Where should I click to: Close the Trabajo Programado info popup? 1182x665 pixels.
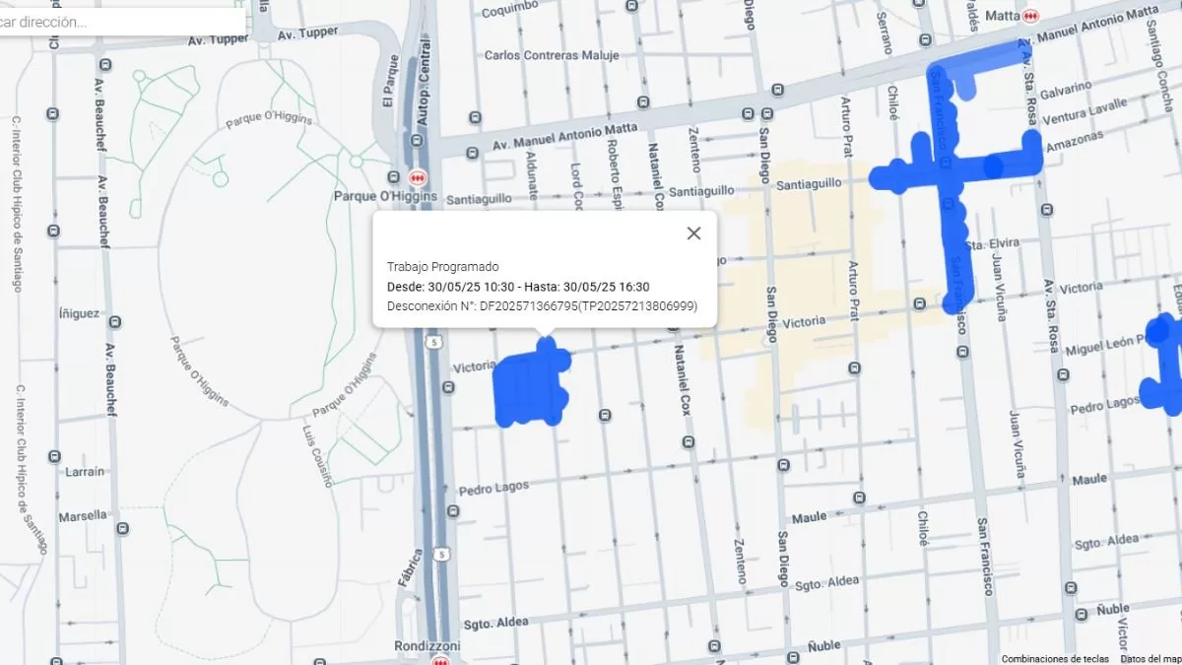point(693,233)
